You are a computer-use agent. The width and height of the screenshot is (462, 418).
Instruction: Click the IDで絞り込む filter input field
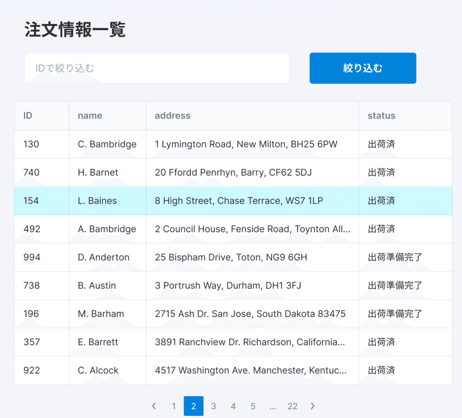157,68
